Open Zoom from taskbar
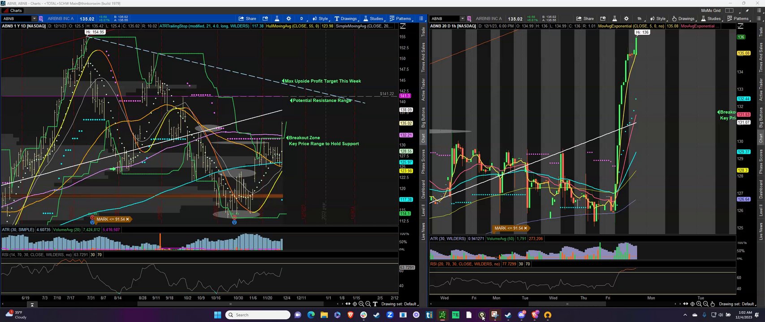The image size is (765, 322). tap(390, 315)
